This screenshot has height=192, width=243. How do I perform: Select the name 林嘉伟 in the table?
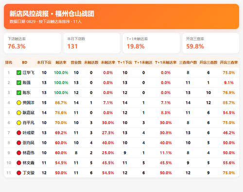[x=28, y=153]
